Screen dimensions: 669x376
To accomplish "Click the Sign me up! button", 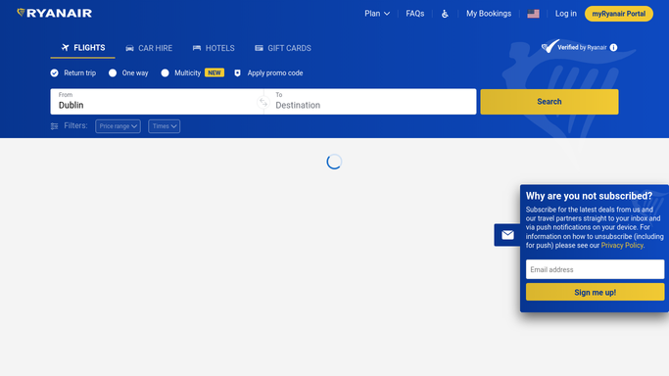I will point(595,292).
